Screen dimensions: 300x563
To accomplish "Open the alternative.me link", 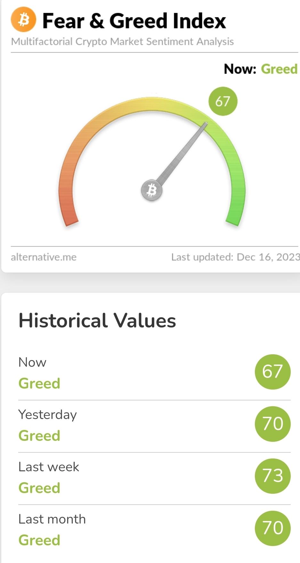I will pos(44,257).
